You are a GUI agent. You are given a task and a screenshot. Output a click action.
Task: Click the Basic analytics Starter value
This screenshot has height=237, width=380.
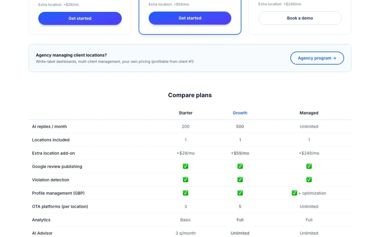point(186,220)
